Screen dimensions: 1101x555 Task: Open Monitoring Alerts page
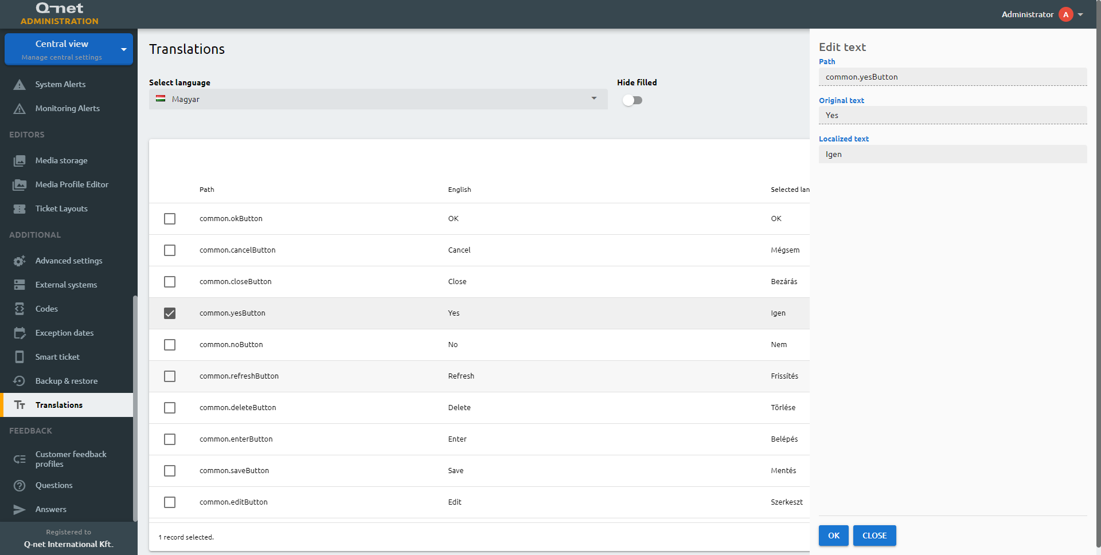[67, 108]
